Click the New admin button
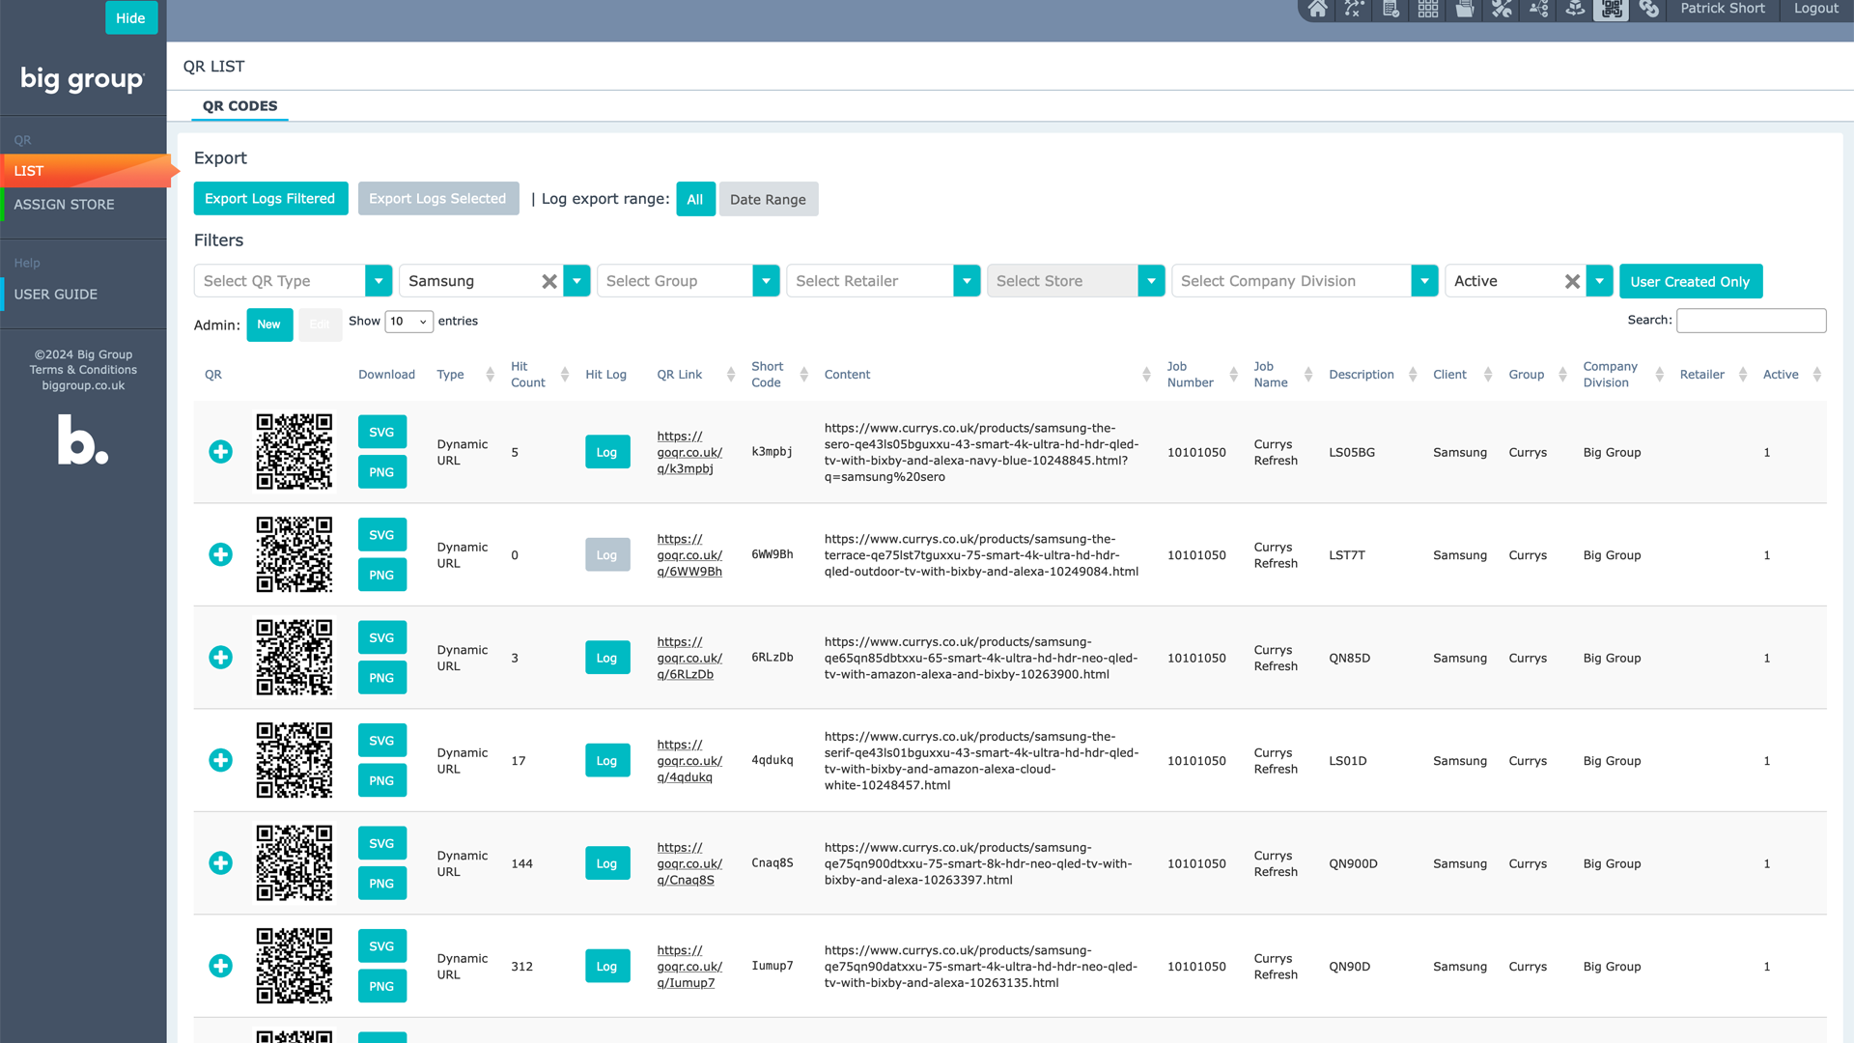This screenshot has width=1854, height=1043. (269, 324)
